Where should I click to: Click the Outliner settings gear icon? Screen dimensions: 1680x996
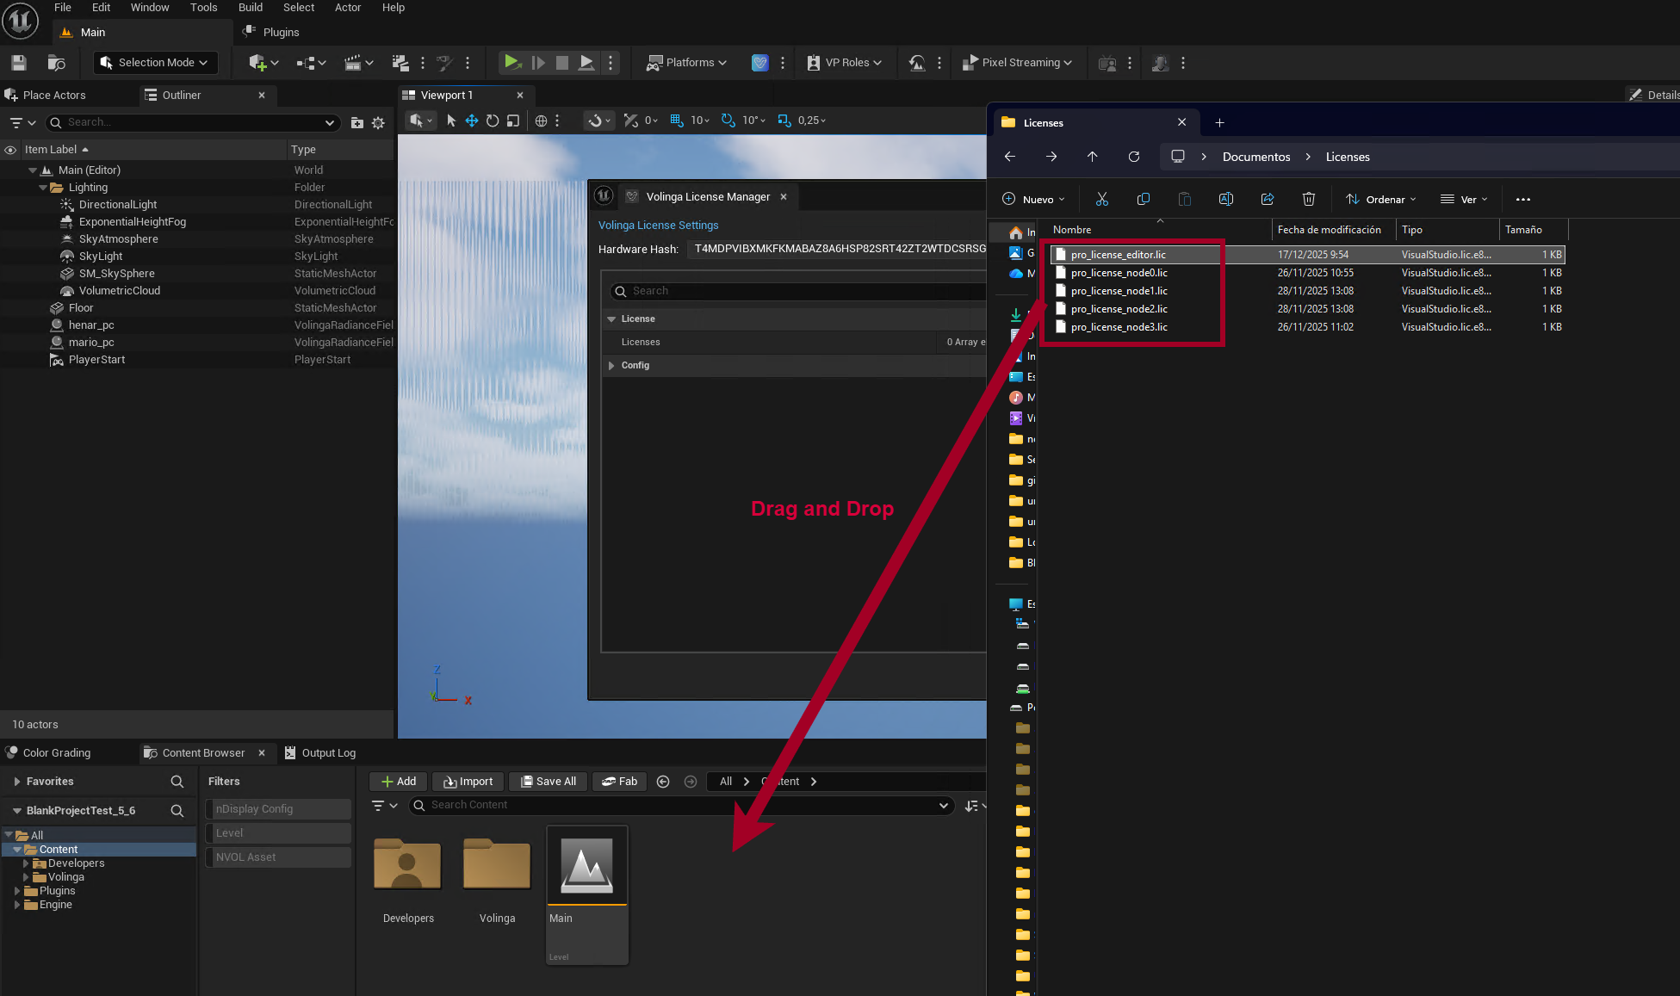tap(378, 123)
